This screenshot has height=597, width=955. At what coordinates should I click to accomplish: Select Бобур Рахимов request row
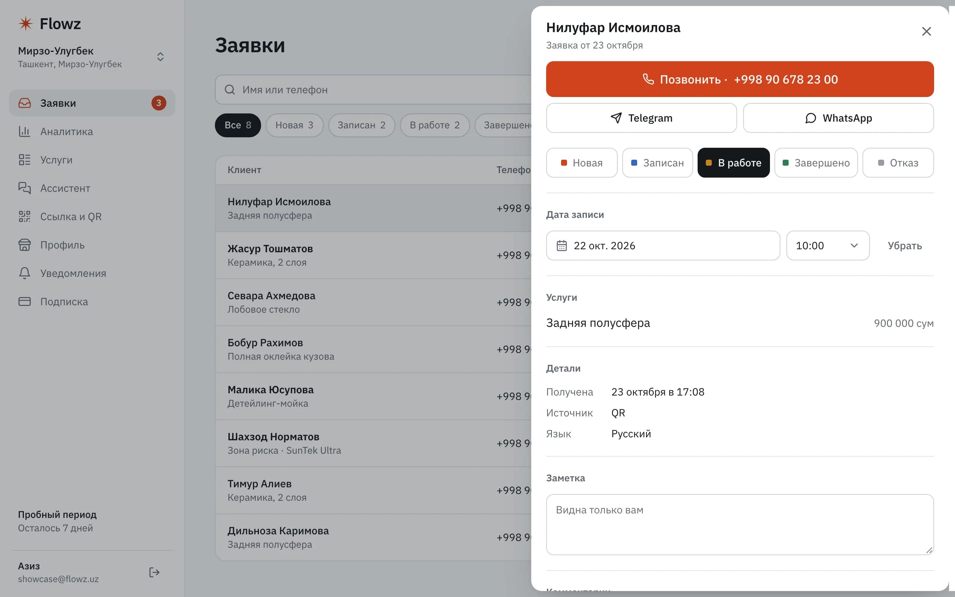point(373,350)
